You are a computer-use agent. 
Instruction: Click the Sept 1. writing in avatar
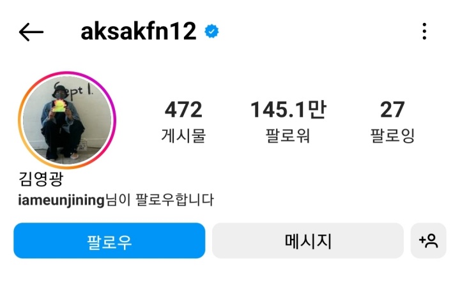73,89
